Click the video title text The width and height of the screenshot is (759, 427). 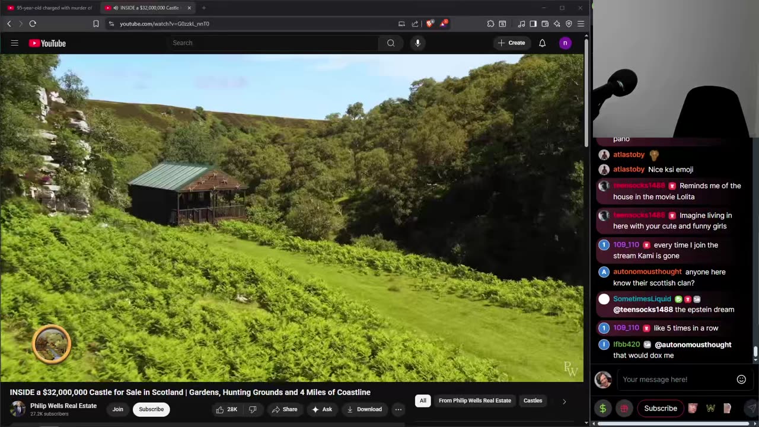(x=190, y=393)
